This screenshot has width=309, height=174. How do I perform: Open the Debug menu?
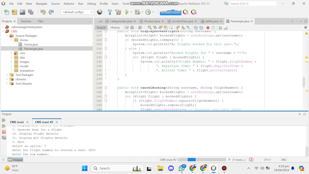click(91, 4)
